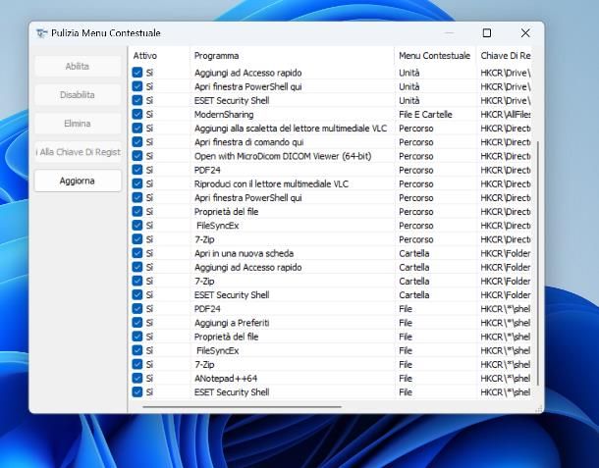
Task: Select FileSyncEx entry in File row
Action: (x=217, y=351)
